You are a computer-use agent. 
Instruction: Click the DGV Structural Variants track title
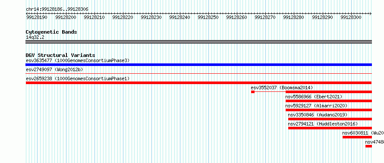coord(60,55)
